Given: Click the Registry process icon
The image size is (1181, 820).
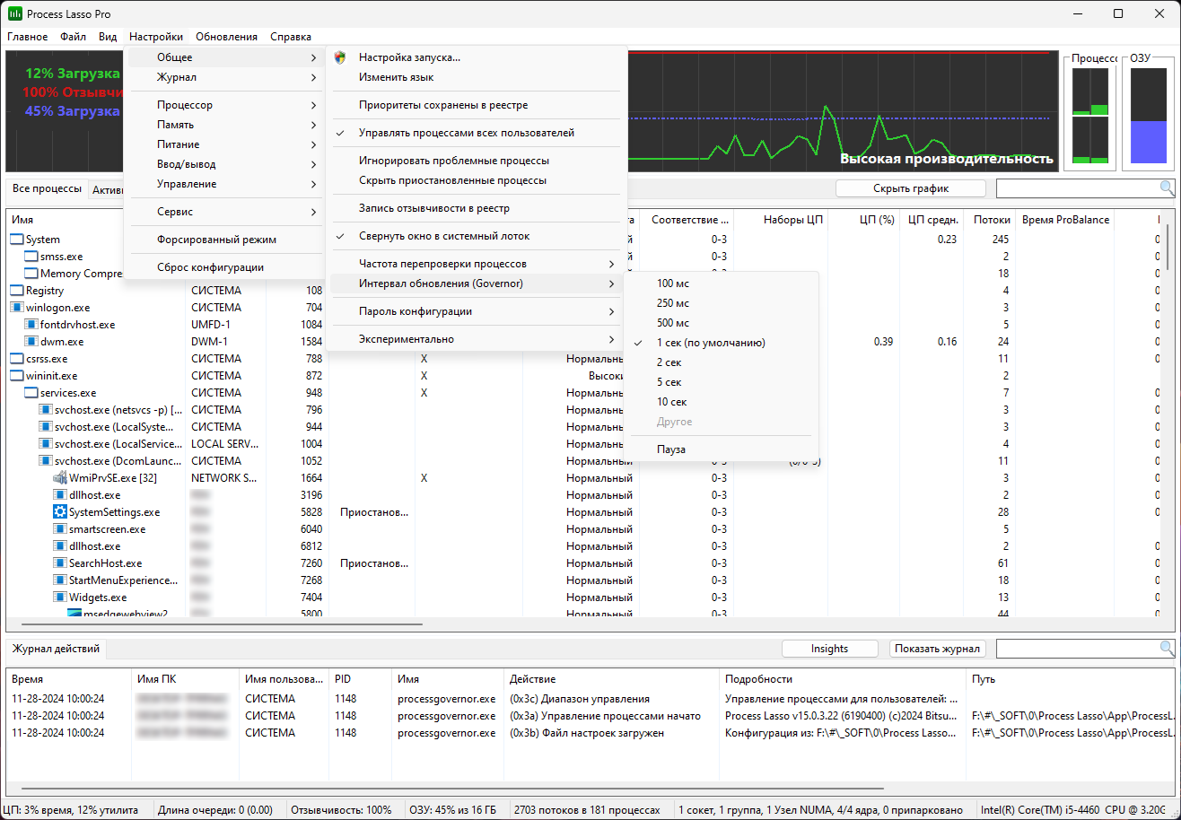Looking at the screenshot, I should pyautogui.click(x=17, y=291).
